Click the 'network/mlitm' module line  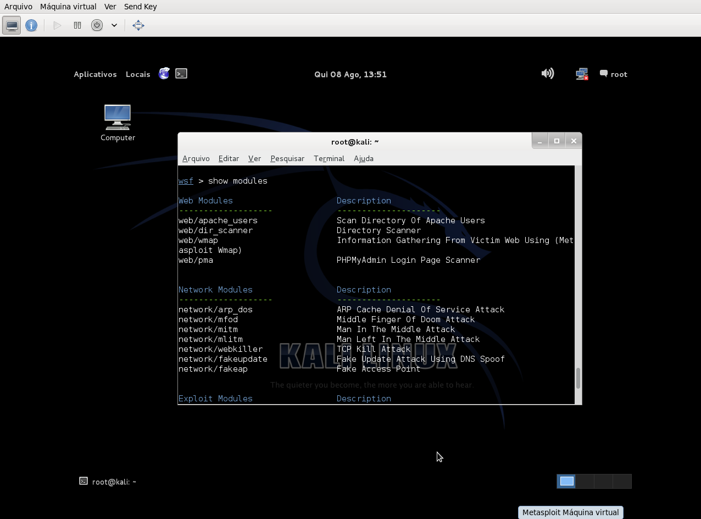click(x=210, y=339)
